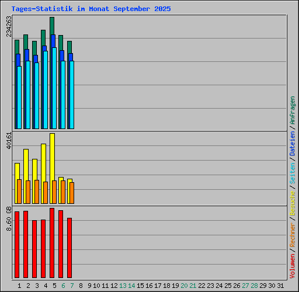The height and width of the screenshot is (292, 299).
Task: Click the chart title Tages-Statistik im Monat September 2025
Action: click(x=91, y=9)
